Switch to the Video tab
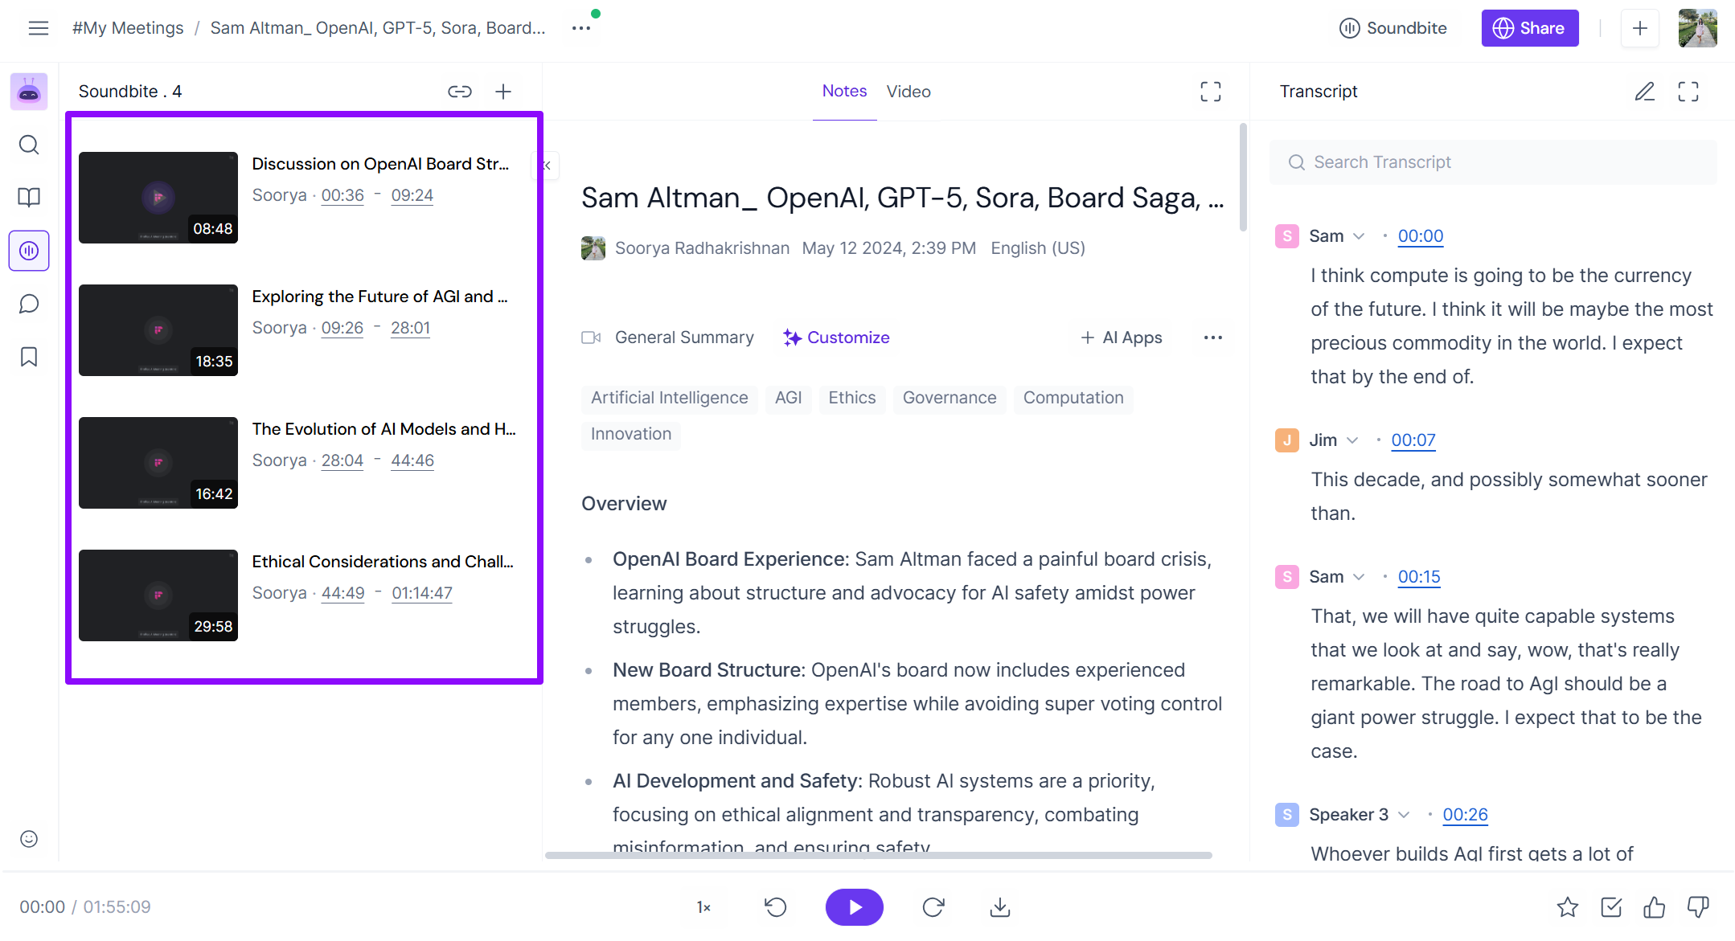 908,92
